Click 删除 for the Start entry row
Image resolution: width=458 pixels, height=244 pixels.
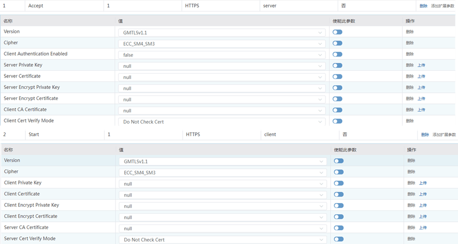click(x=425, y=134)
